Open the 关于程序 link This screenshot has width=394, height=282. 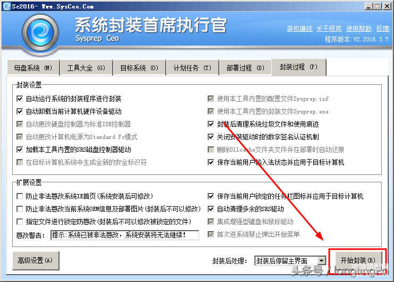click(x=329, y=29)
